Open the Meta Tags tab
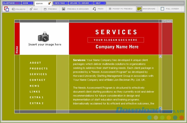187x123 pixels. click(x=60, y=3)
